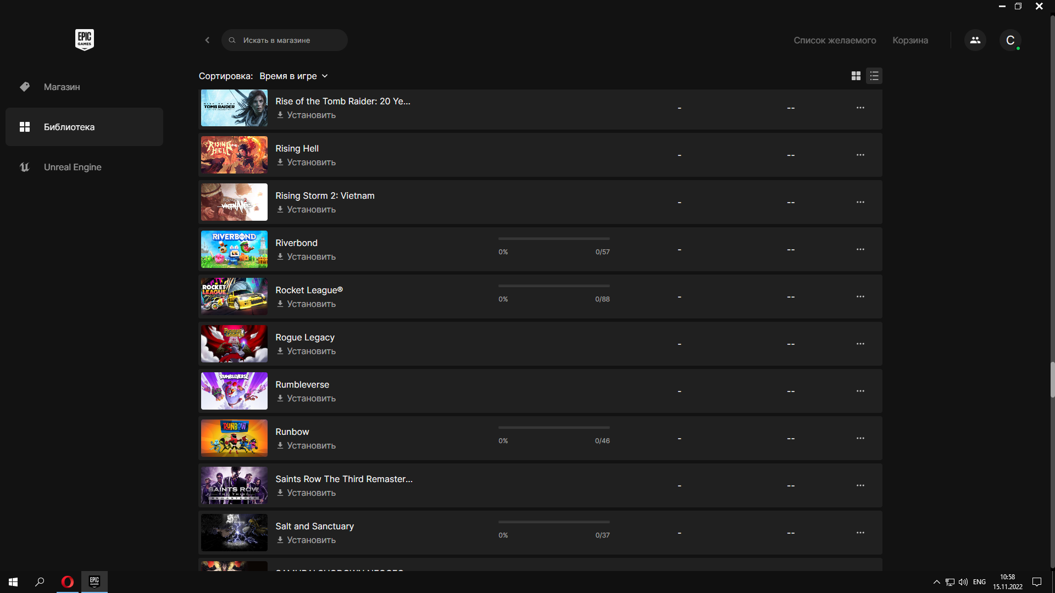Open the Store (Магазин) section

[x=84, y=87]
